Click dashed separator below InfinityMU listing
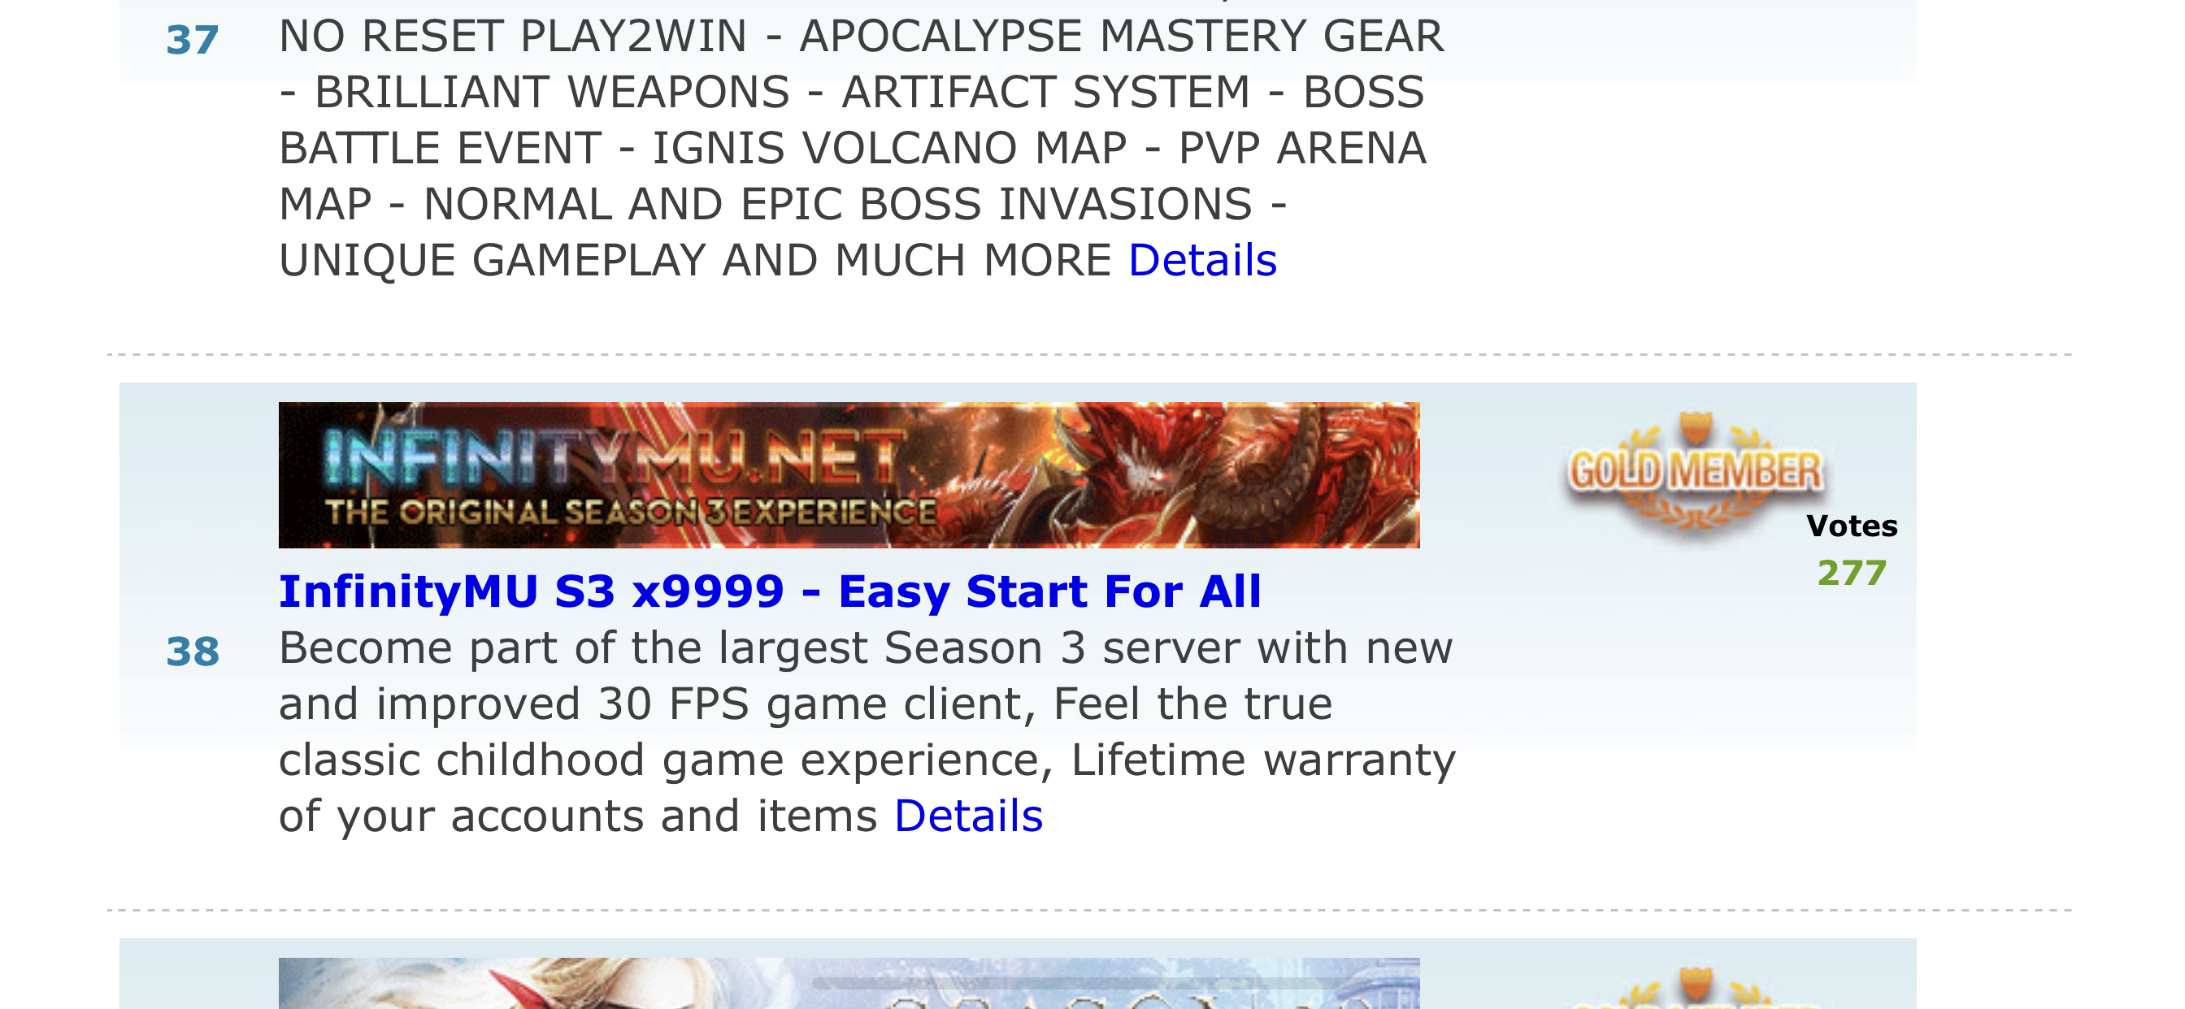The width and height of the screenshot is (2185, 1009). [x=1090, y=910]
